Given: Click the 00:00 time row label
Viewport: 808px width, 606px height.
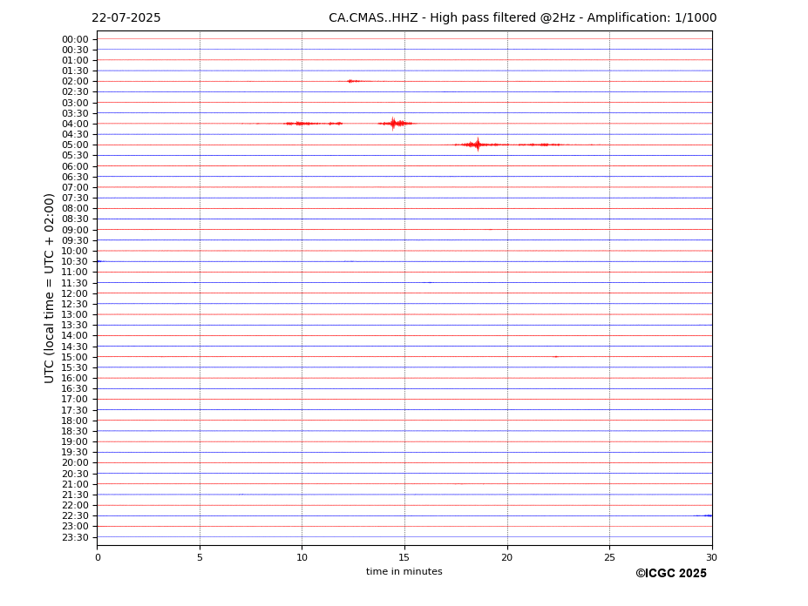Looking at the screenshot, I should coord(75,40).
